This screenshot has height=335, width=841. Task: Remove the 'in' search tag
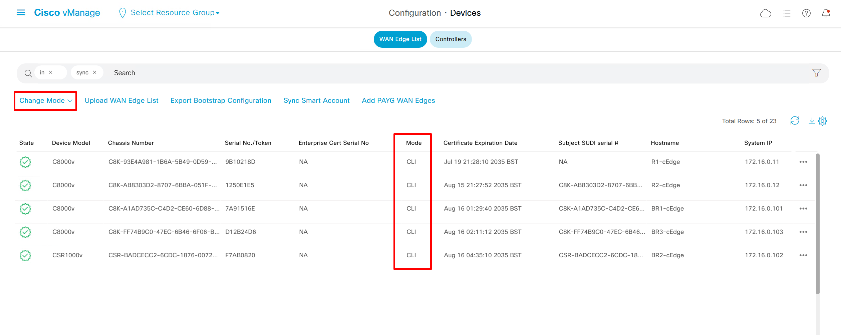tap(51, 72)
